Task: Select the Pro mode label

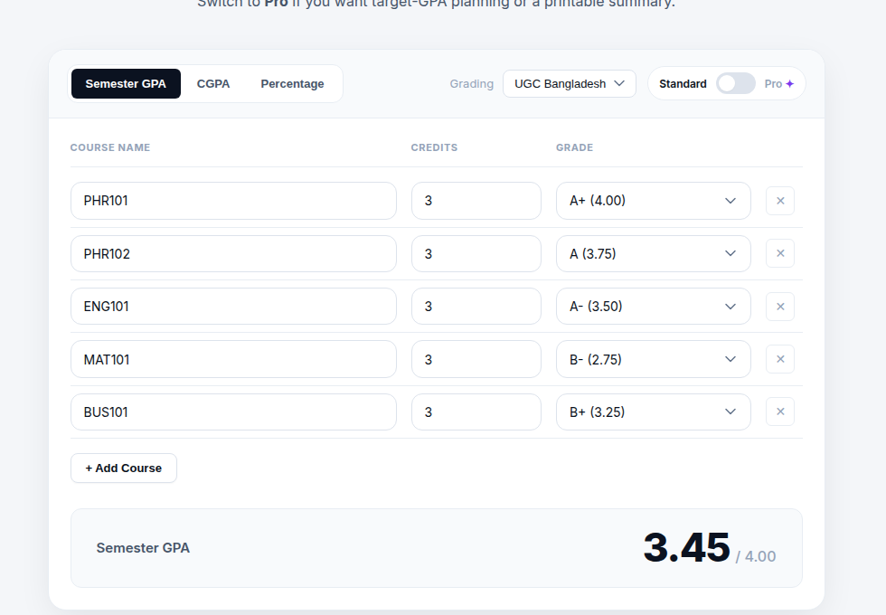Action: tap(773, 83)
